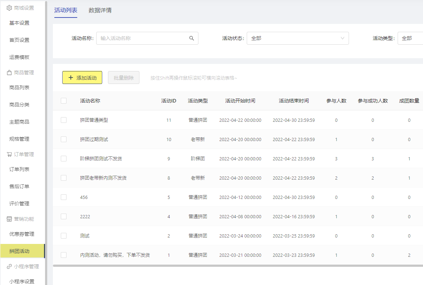Switch to the 活动列表 tab

click(x=65, y=10)
